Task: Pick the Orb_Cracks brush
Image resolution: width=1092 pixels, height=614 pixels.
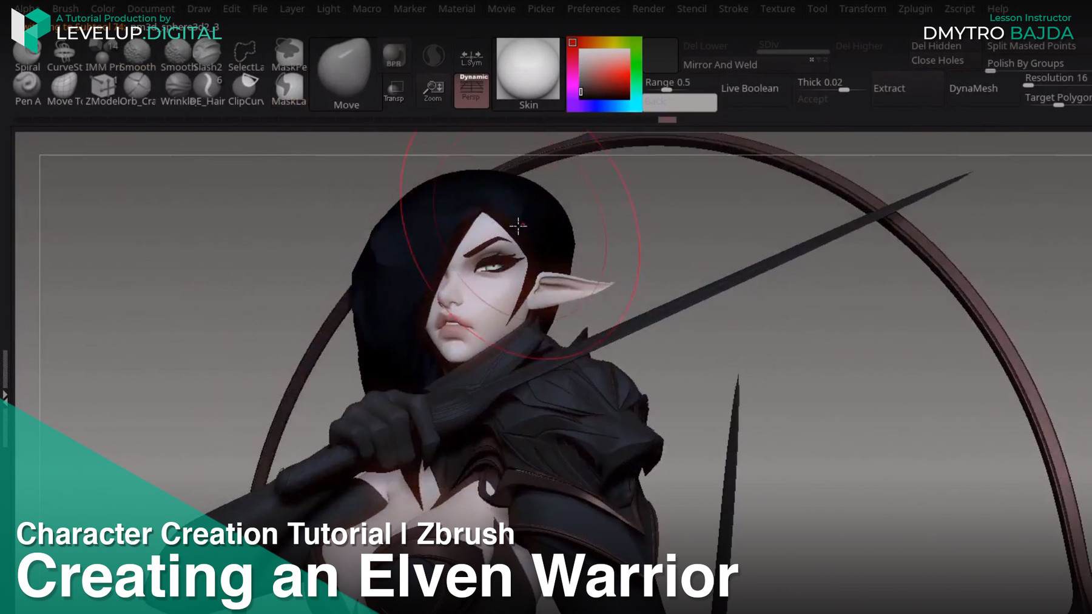Action: pos(138,90)
